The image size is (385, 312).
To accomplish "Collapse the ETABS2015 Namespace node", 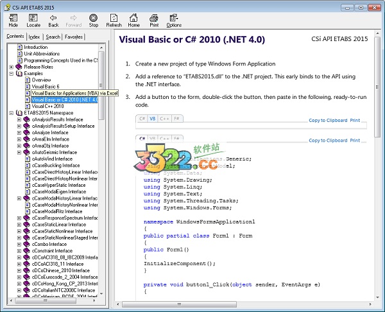I will point(11,113).
